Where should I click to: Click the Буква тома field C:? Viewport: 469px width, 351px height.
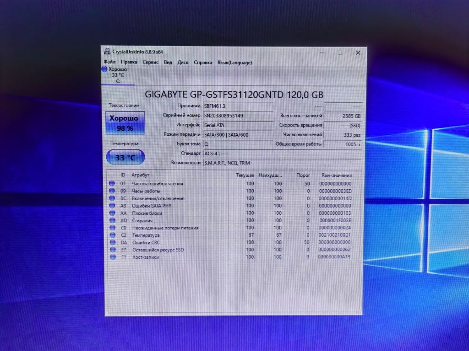click(238, 144)
